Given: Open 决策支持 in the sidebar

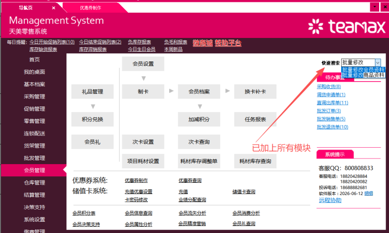Looking at the screenshot, I should (34, 207).
